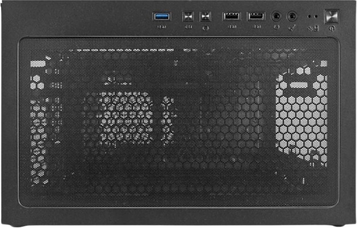Click the small reset button with circular arrow label
The image size is (357, 228).
[x=206, y=17]
